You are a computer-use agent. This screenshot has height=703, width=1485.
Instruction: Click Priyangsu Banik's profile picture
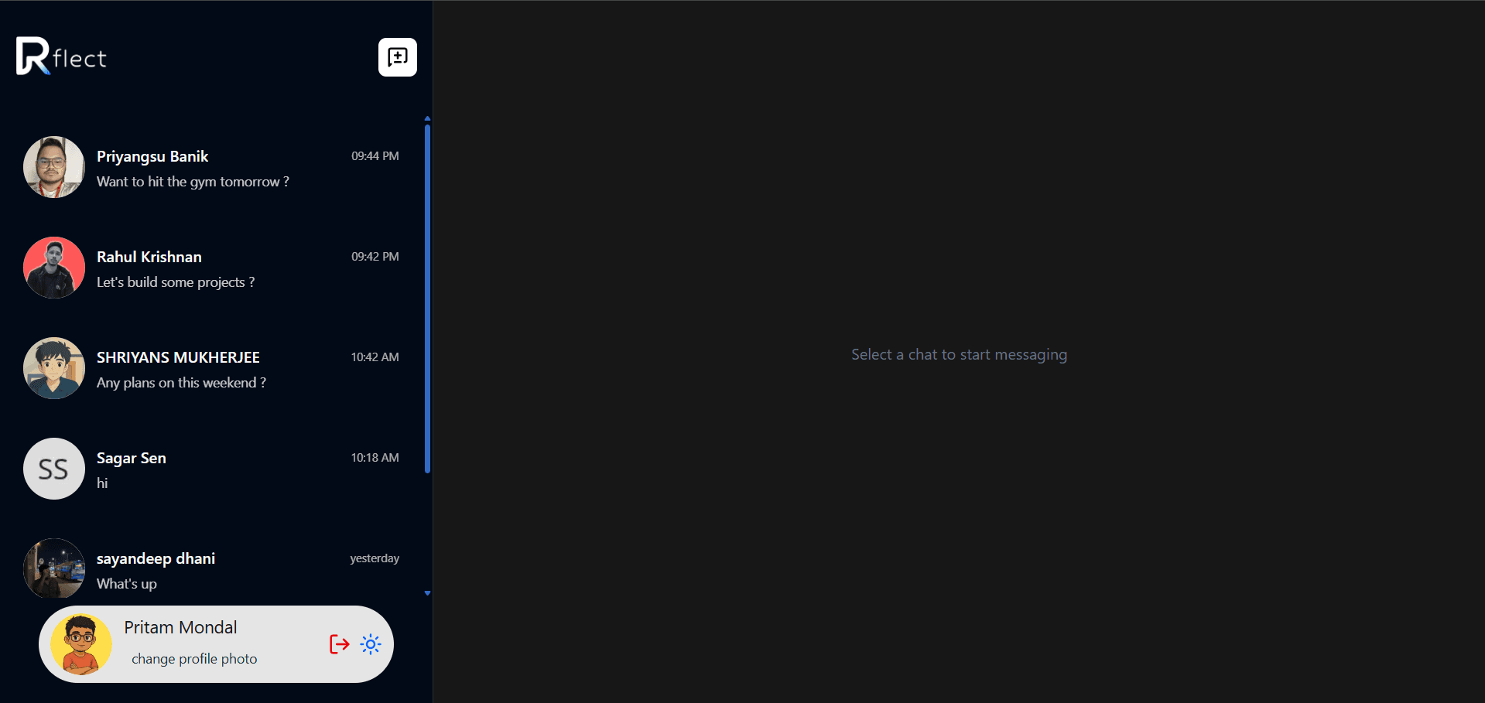coord(53,167)
